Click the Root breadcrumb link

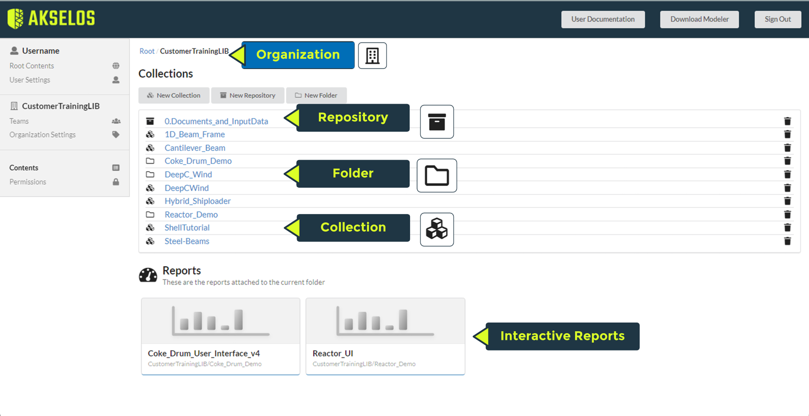pyautogui.click(x=147, y=51)
